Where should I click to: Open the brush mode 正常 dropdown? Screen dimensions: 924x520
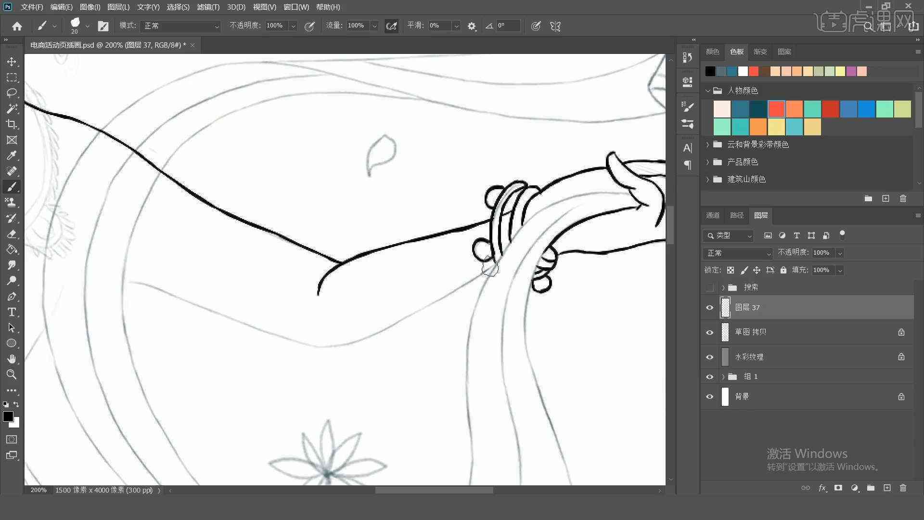coord(180,26)
